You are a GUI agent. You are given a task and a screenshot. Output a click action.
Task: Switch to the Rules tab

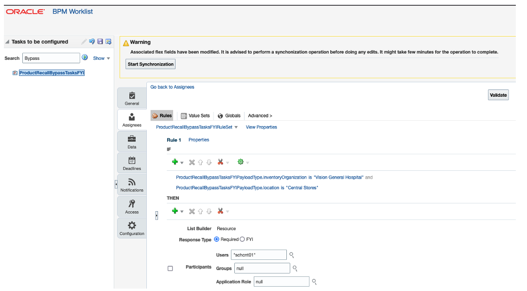coord(162,115)
